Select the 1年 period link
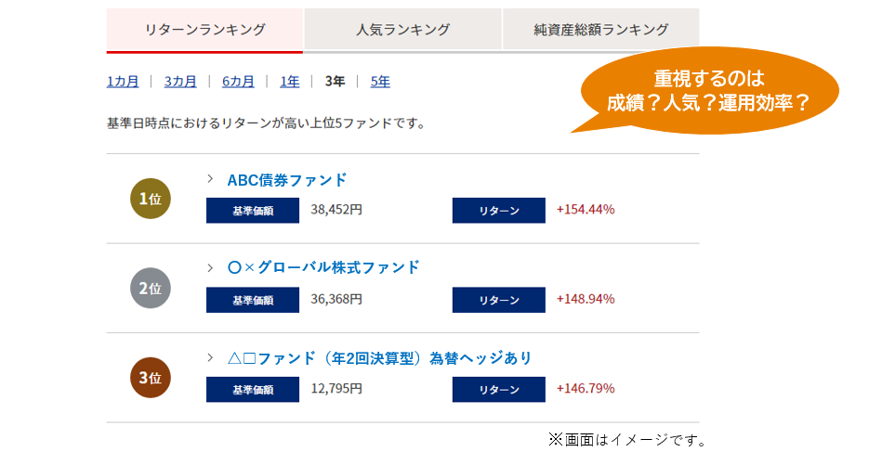Viewport: 869px width, 465px height. coord(290,82)
